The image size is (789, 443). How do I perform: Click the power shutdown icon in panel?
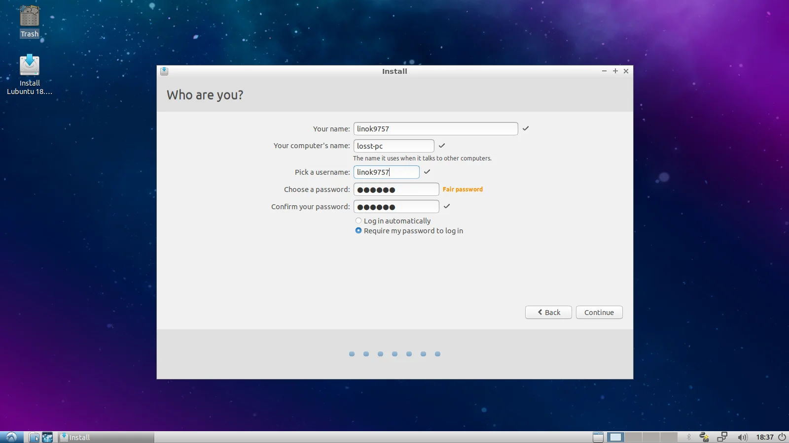coord(782,437)
